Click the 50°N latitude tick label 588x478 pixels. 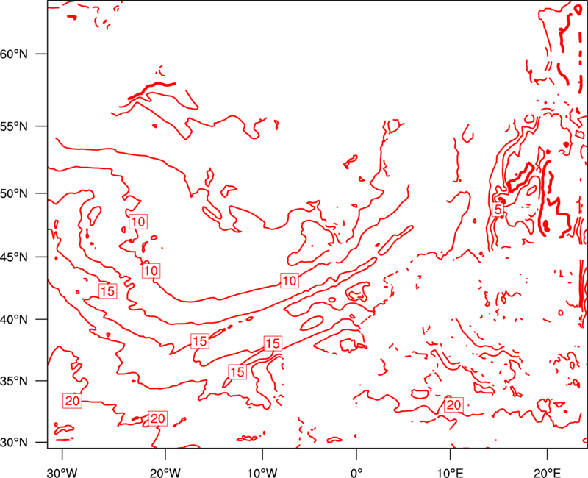point(14,193)
